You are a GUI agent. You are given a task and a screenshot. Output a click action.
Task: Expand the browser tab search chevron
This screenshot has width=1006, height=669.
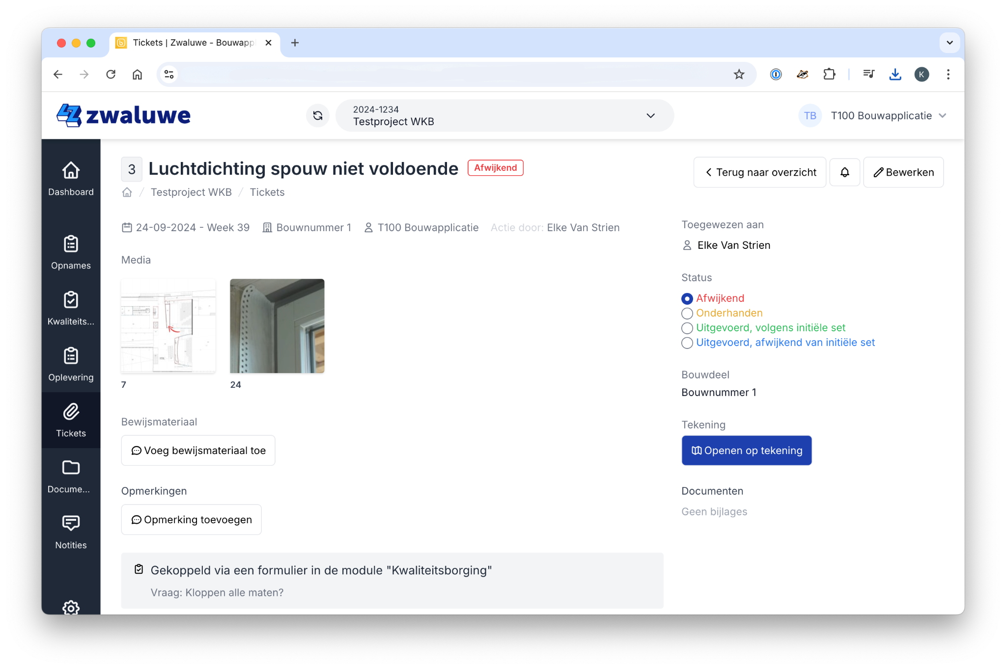[x=949, y=43]
